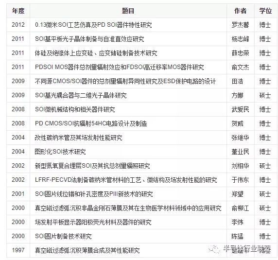Click the 作者 column header
This screenshot has width=278, height=260.
pyautogui.click(x=241, y=11)
